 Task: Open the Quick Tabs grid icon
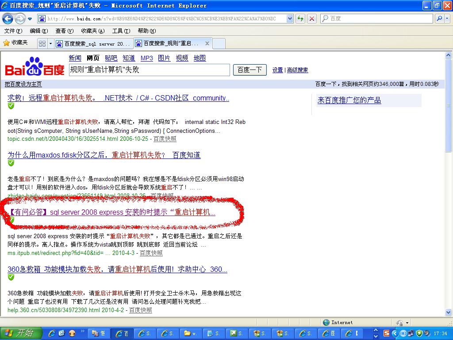pos(42,43)
